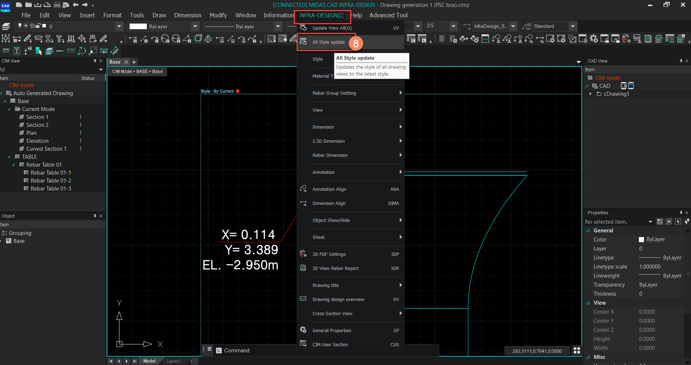Toggle the Object panel pin
Viewport: 691px width, 365px height.
[x=95, y=216]
